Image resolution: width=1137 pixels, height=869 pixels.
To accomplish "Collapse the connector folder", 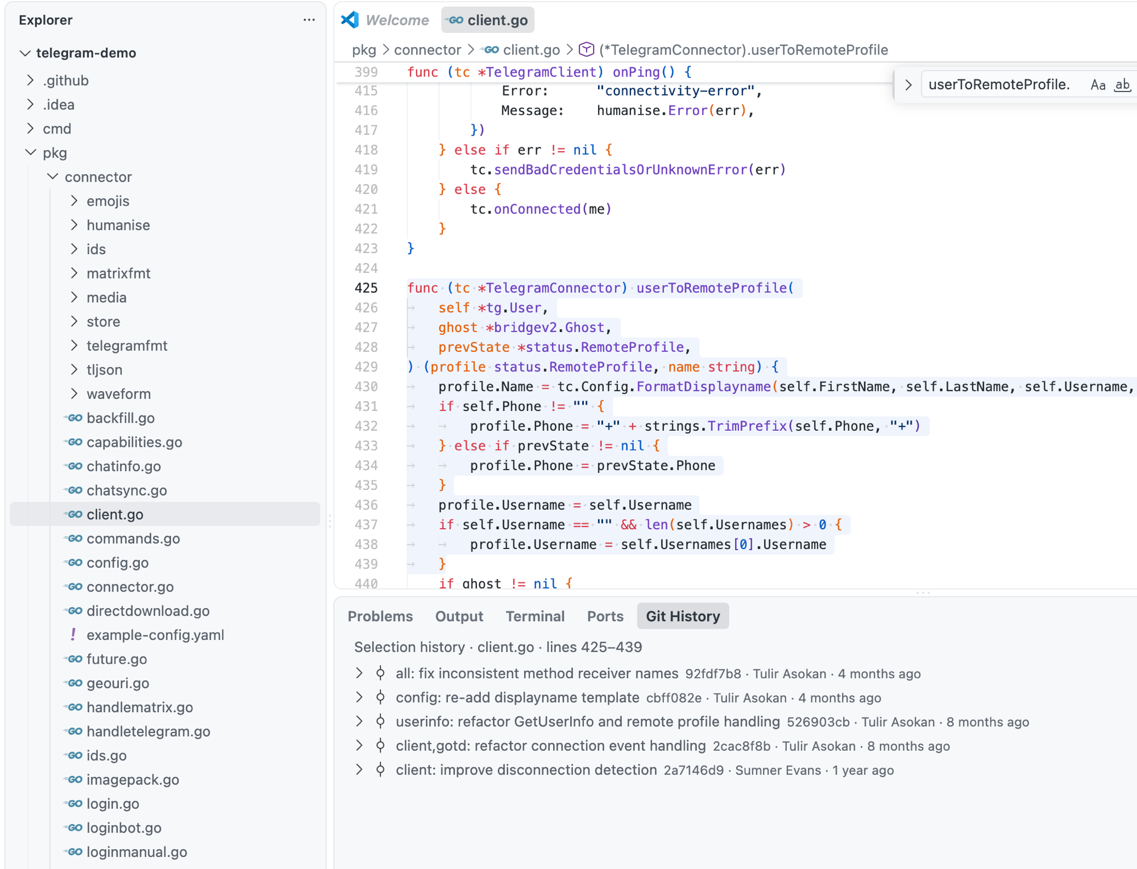I will [x=53, y=177].
